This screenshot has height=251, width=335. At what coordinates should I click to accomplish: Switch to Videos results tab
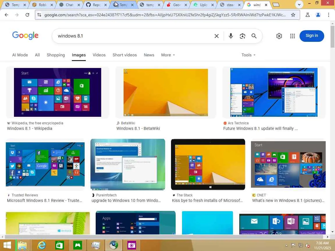[x=99, y=55]
